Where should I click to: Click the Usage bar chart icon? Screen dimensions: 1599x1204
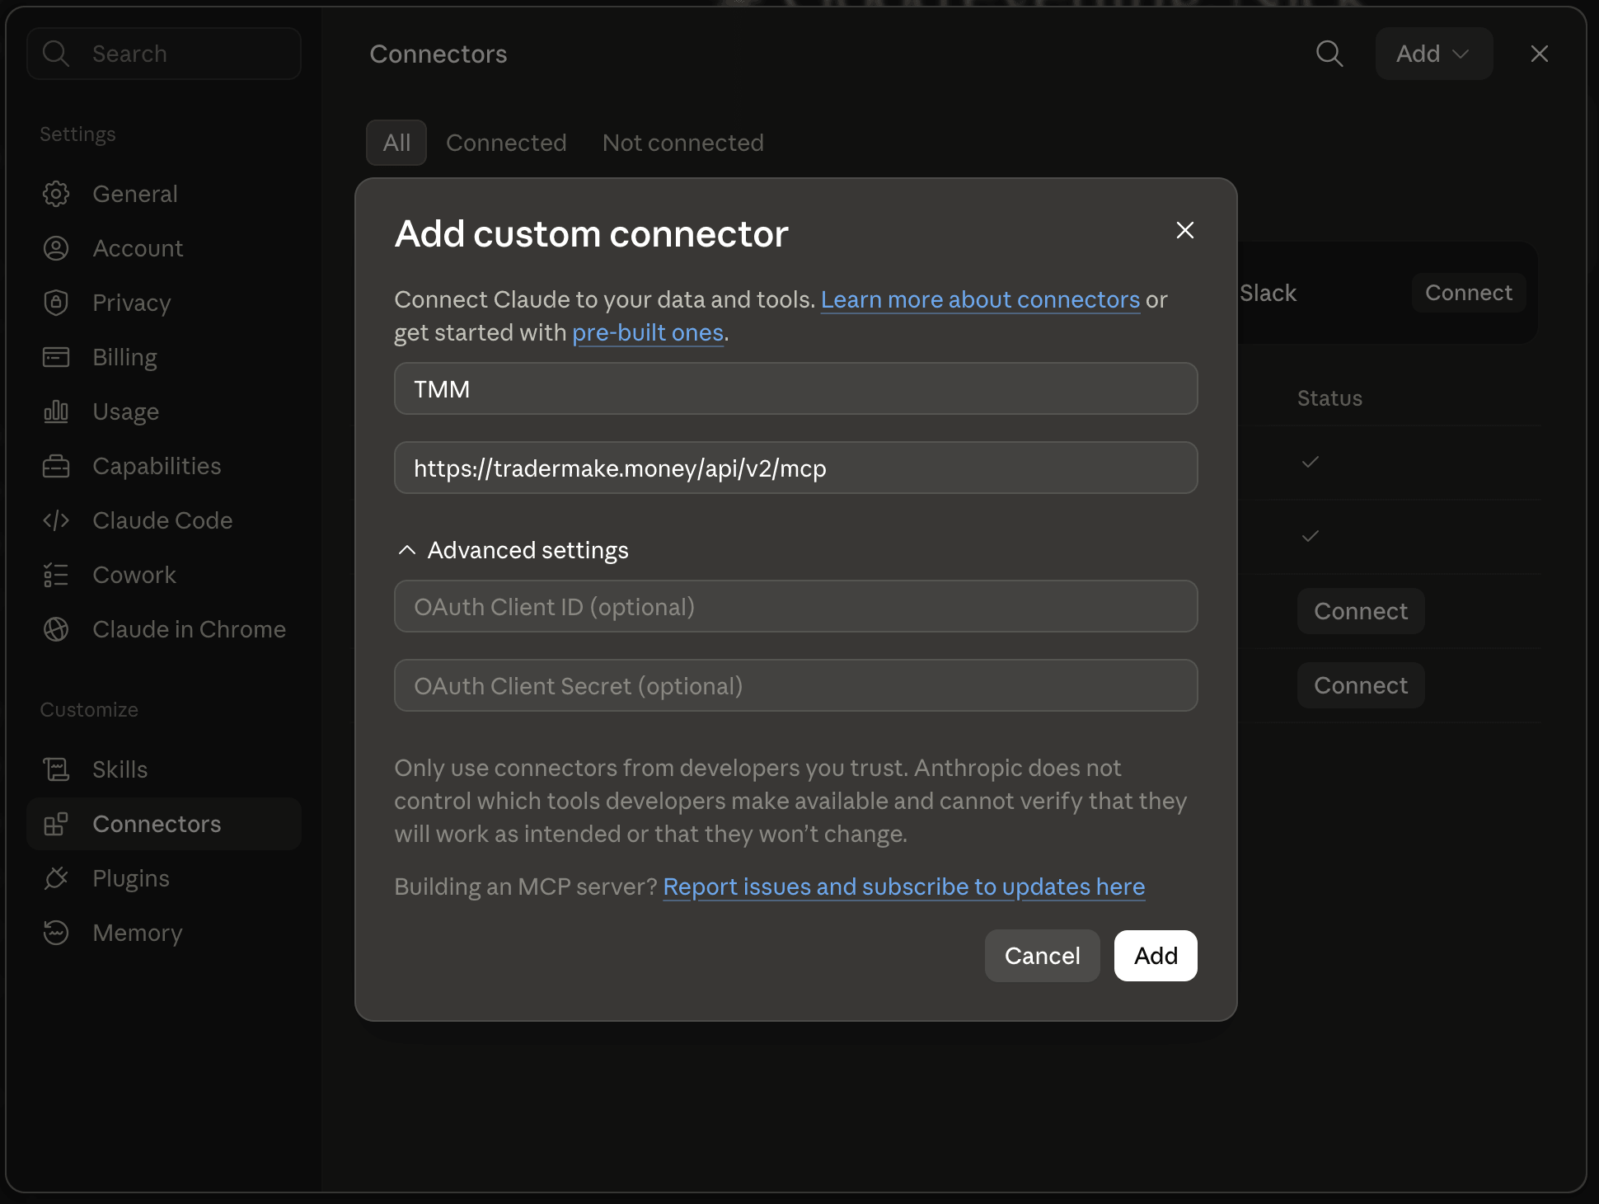[56, 412]
